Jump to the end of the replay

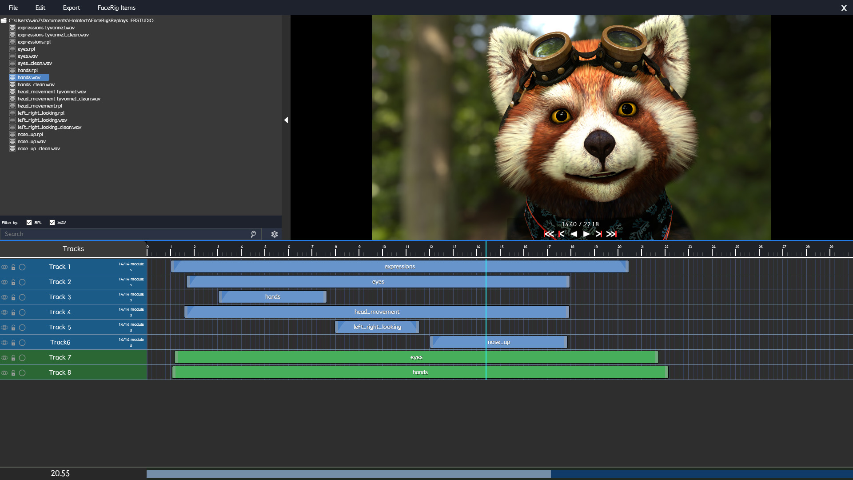(x=611, y=234)
